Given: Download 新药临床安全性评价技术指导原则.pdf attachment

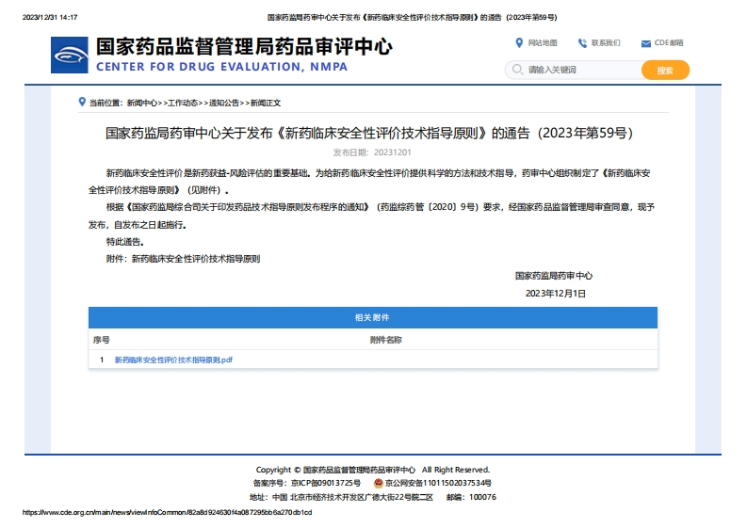Looking at the screenshot, I should (x=173, y=360).
